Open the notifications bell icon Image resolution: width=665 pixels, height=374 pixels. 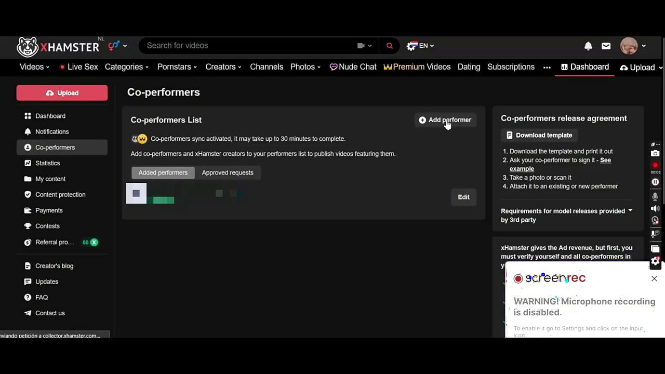588,46
